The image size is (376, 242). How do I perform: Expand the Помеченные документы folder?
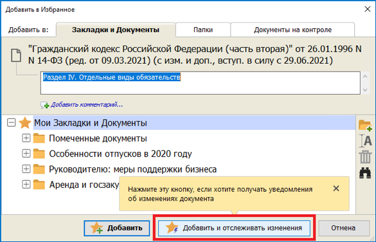(26, 138)
